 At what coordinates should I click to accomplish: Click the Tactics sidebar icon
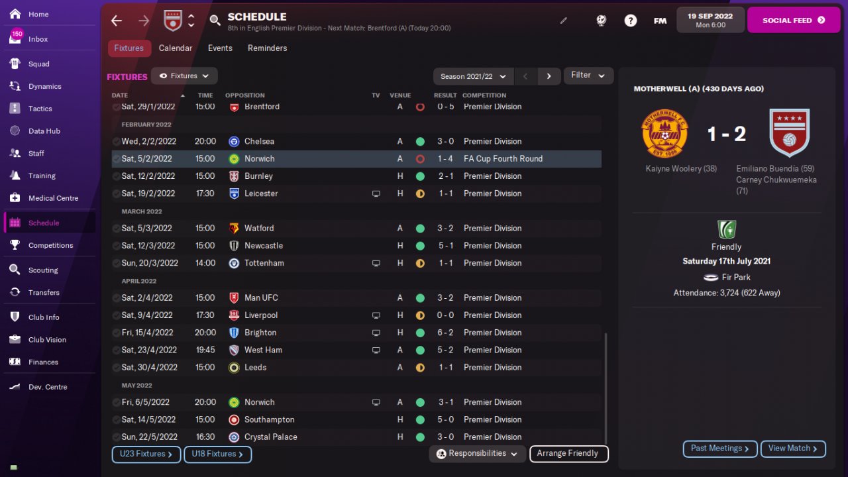click(x=15, y=109)
